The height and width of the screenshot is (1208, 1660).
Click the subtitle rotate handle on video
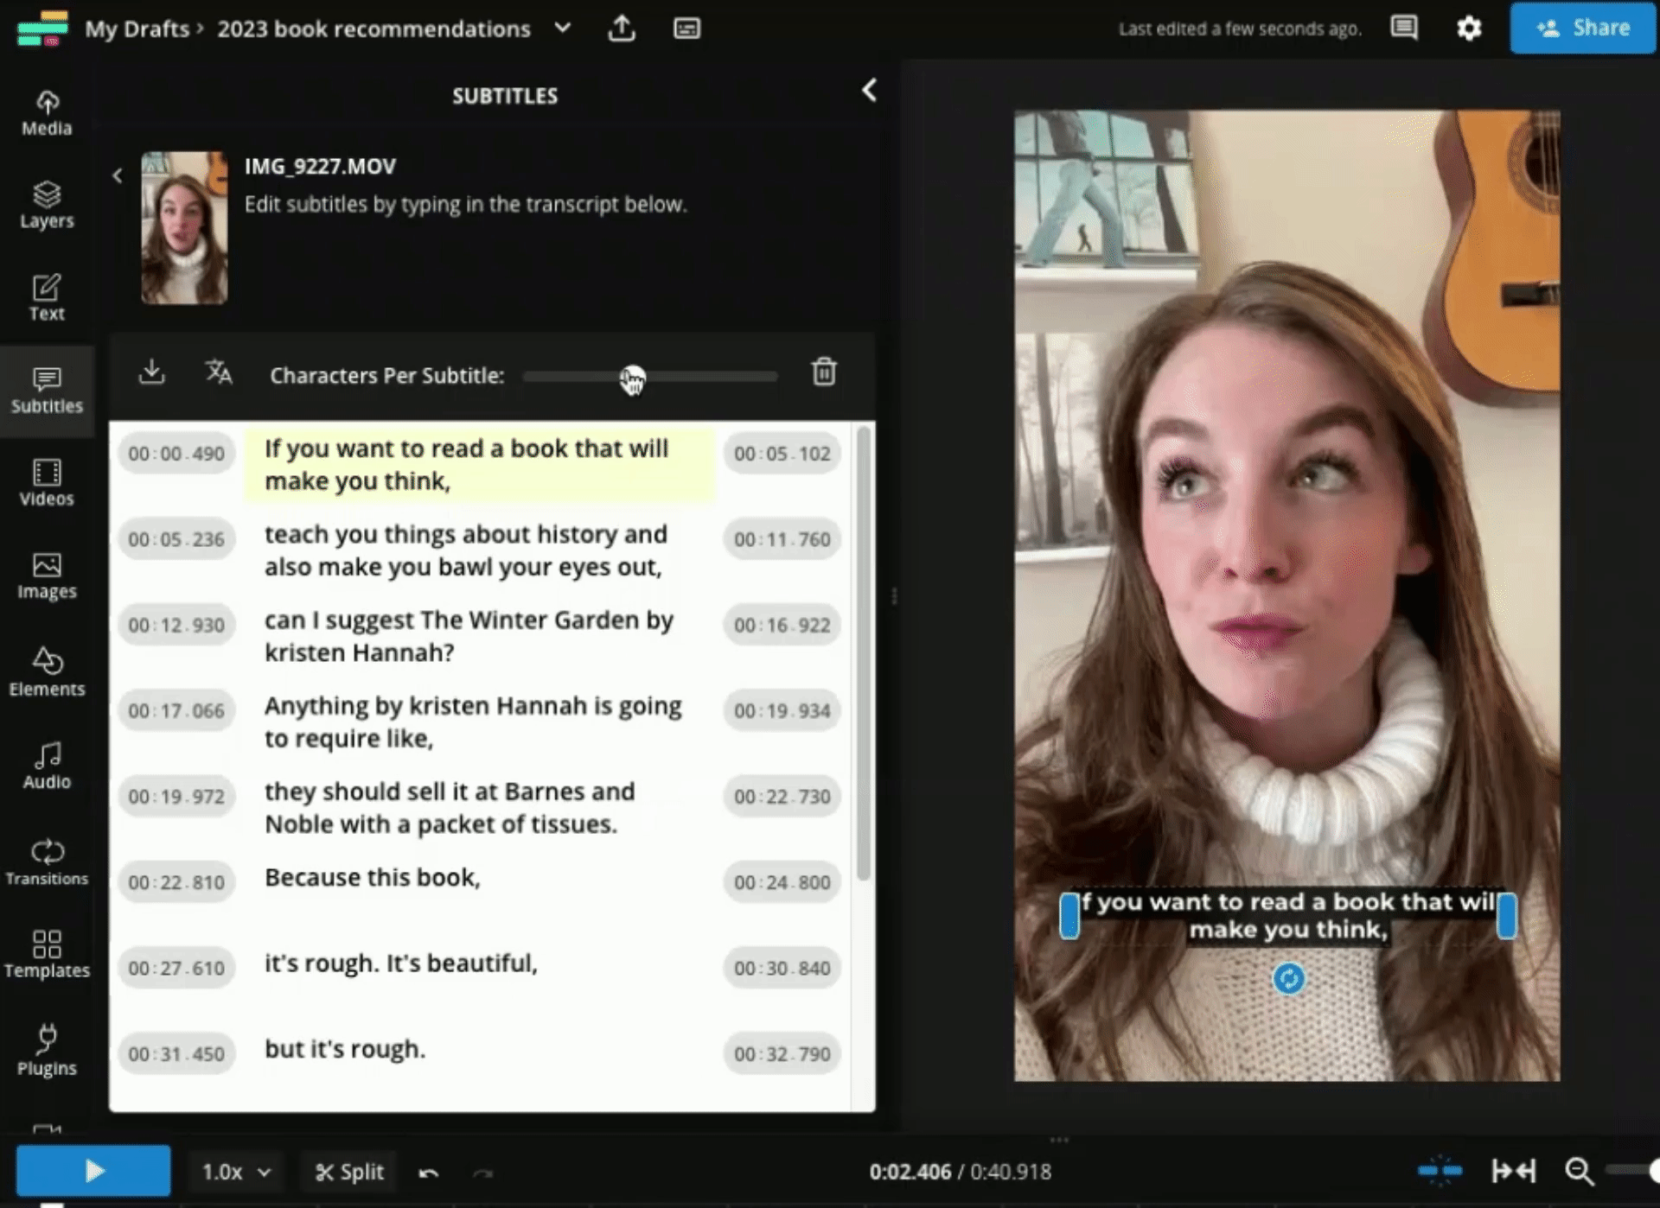[1288, 979]
